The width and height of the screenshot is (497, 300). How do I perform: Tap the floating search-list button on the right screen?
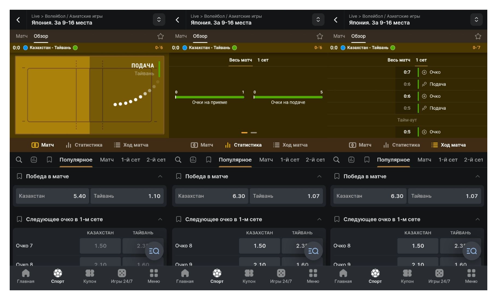click(x=472, y=251)
